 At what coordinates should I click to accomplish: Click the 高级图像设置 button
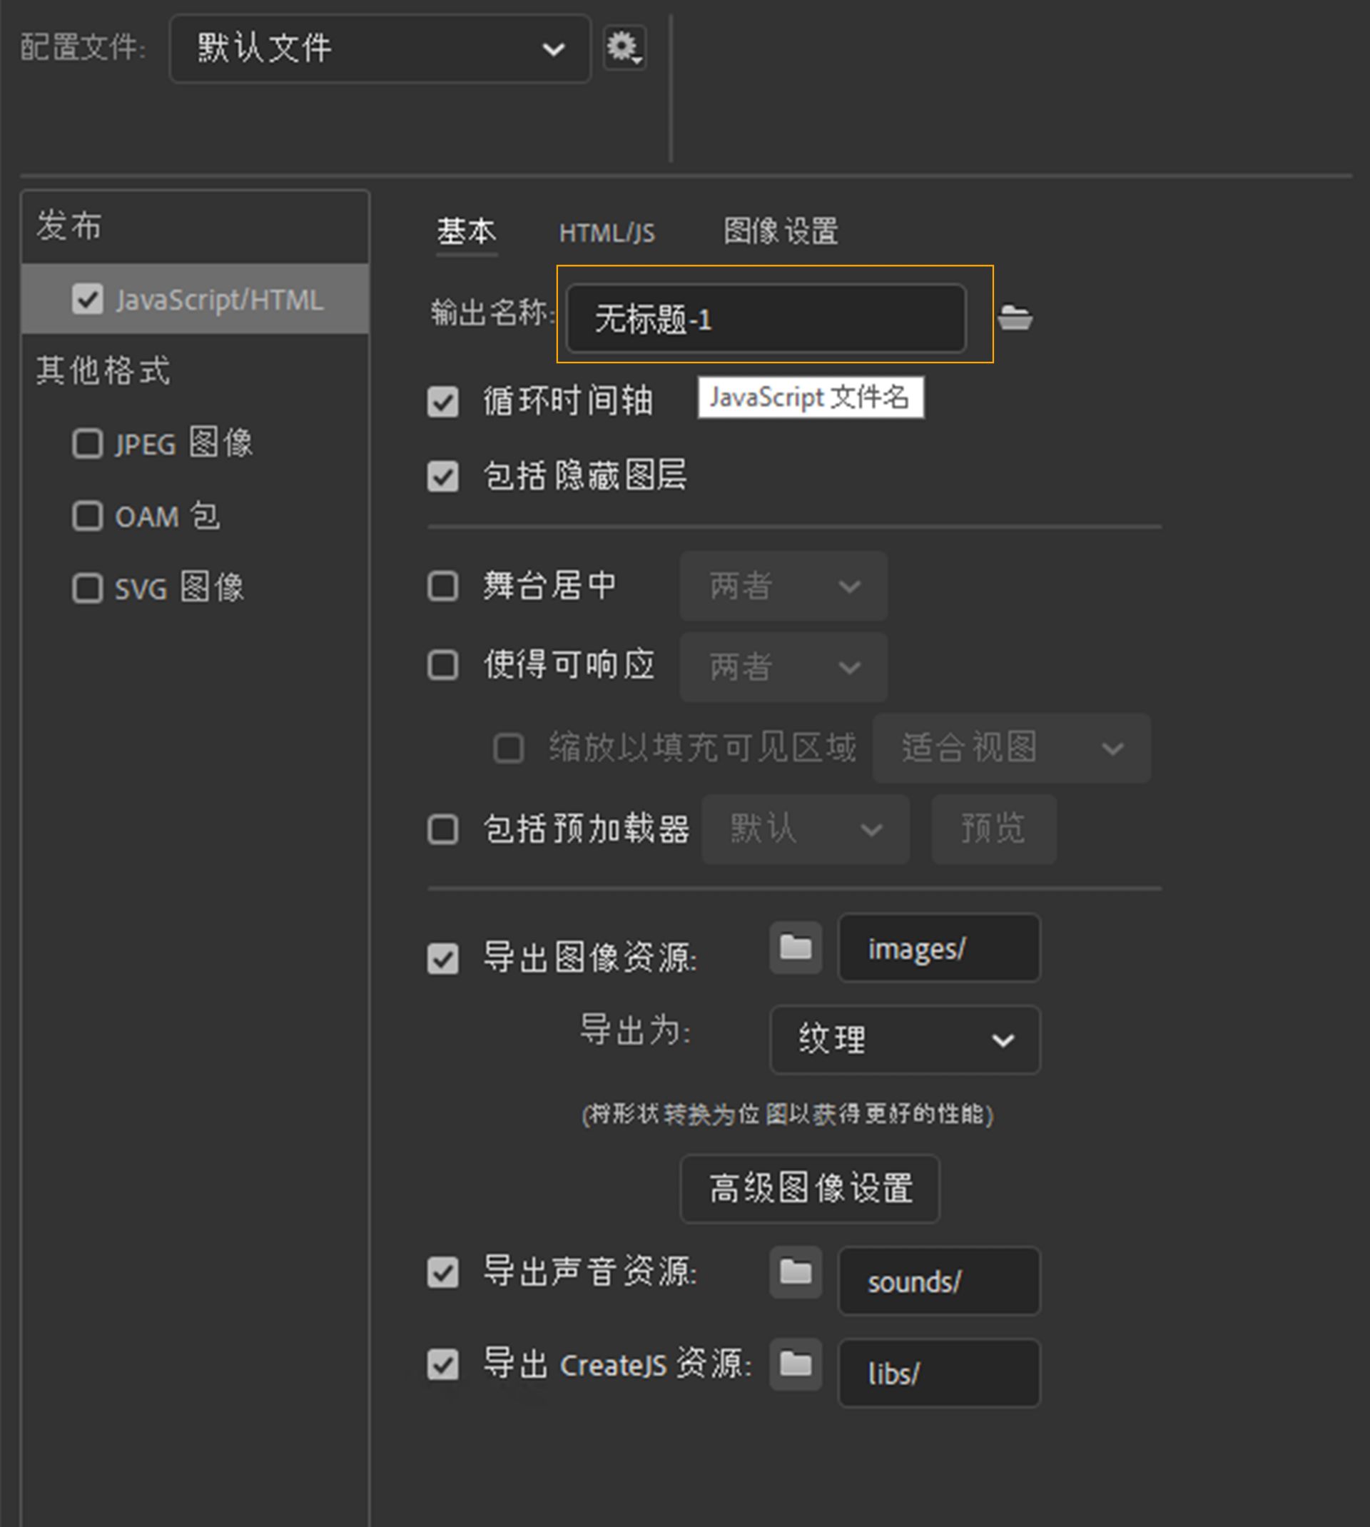tap(808, 1188)
